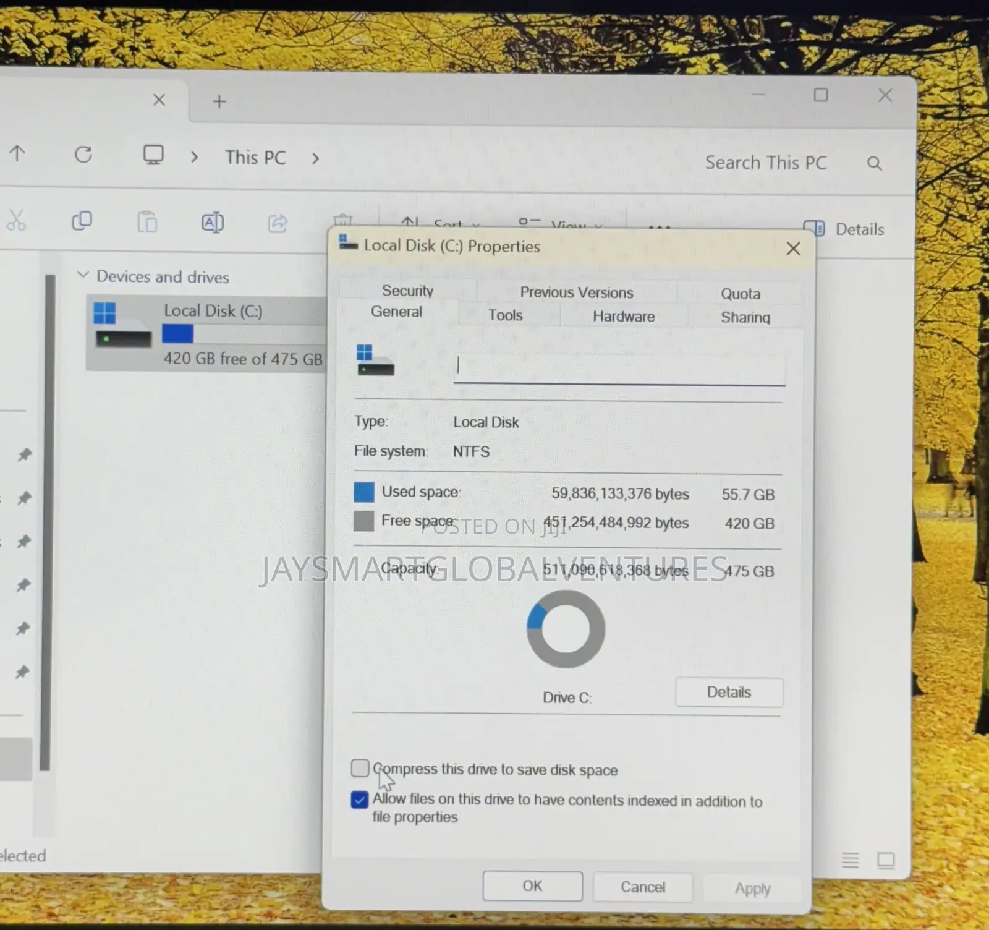
Task: Click the drive icon in the Properties dialog
Action: pos(375,360)
